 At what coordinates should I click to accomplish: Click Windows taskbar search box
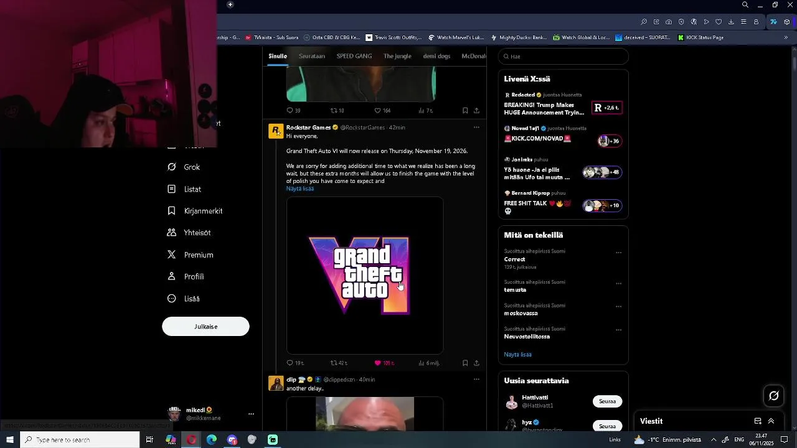(x=80, y=440)
